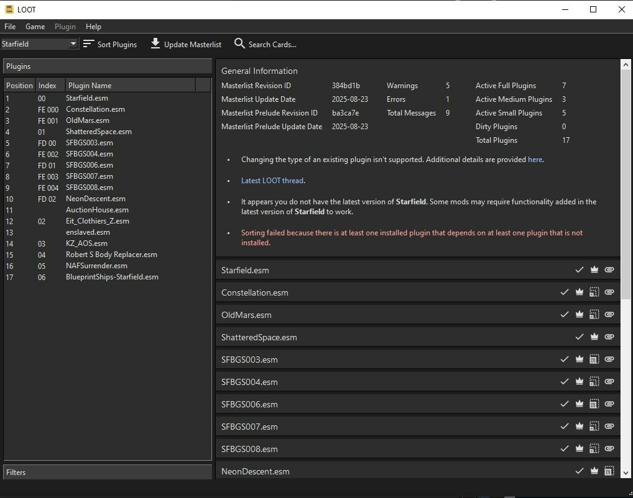Image resolution: width=633 pixels, height=498 pixels.
Task: Open the Plugin menu
Action: coord(65,27)
